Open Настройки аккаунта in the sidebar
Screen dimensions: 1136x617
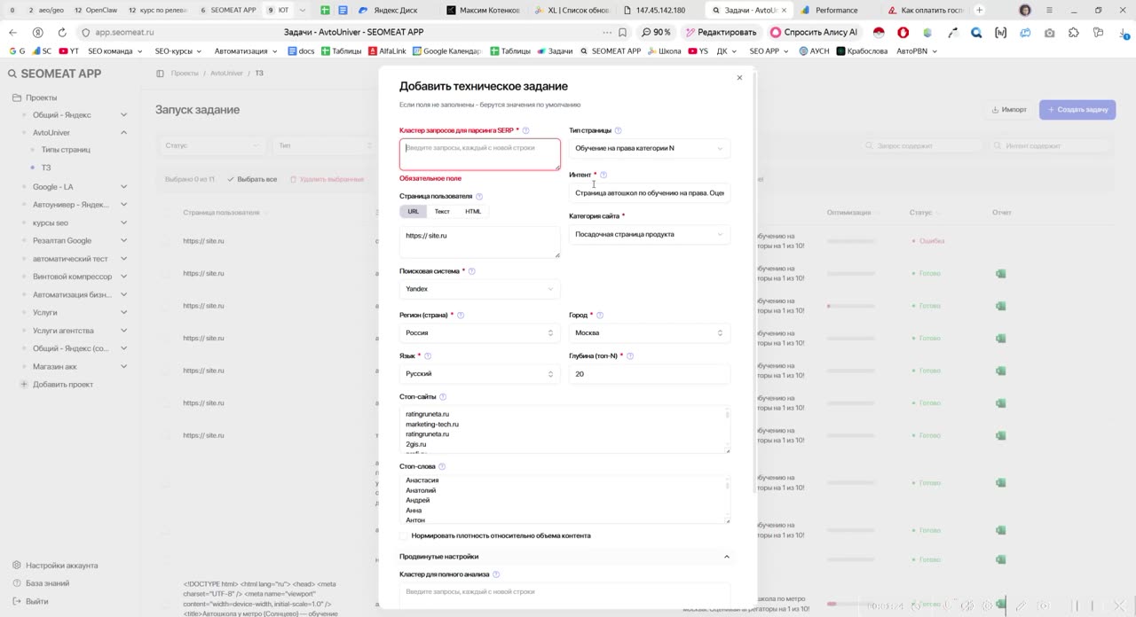pos(55,566)
